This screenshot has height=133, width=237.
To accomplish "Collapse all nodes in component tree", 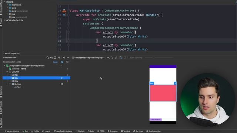I will tap(59, 58).
